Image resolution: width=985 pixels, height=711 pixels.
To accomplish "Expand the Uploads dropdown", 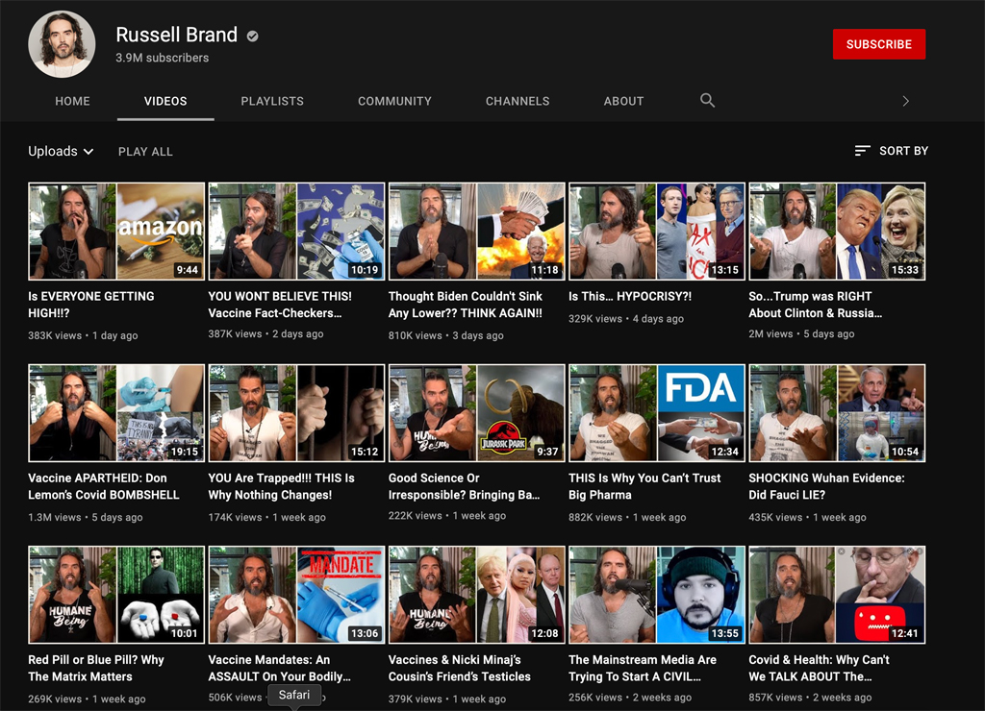I will click(61, 151).
